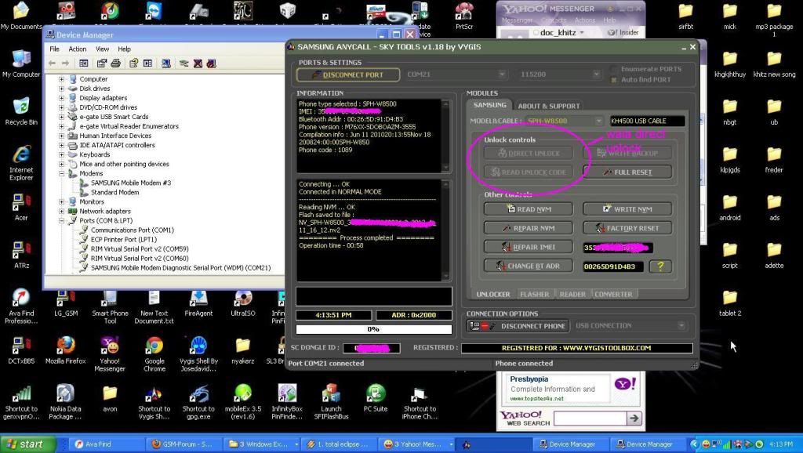Screen dimensions: 803x453
Task: Click Uninstall device icon in Device Manager toolbar
Action: [198, 63]
